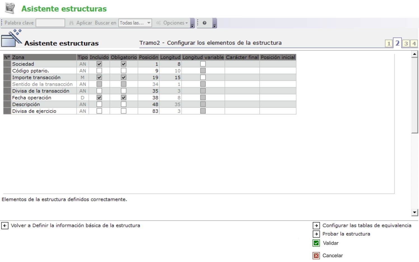419x262 pixels.
Task: Click the Aplicar binoculars icon
Action: [x=71, y=23]
